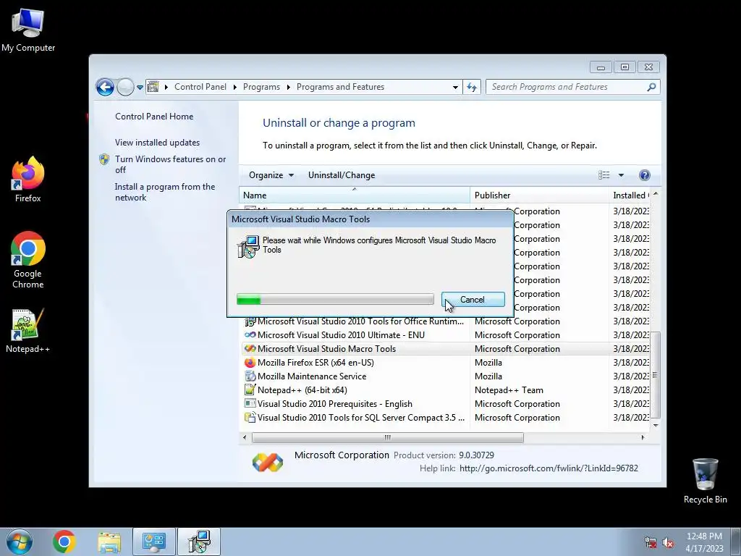Open Windows Explorer from the taskbar
The width and height of the screenshot is (741, 556).
click(109, 542)
